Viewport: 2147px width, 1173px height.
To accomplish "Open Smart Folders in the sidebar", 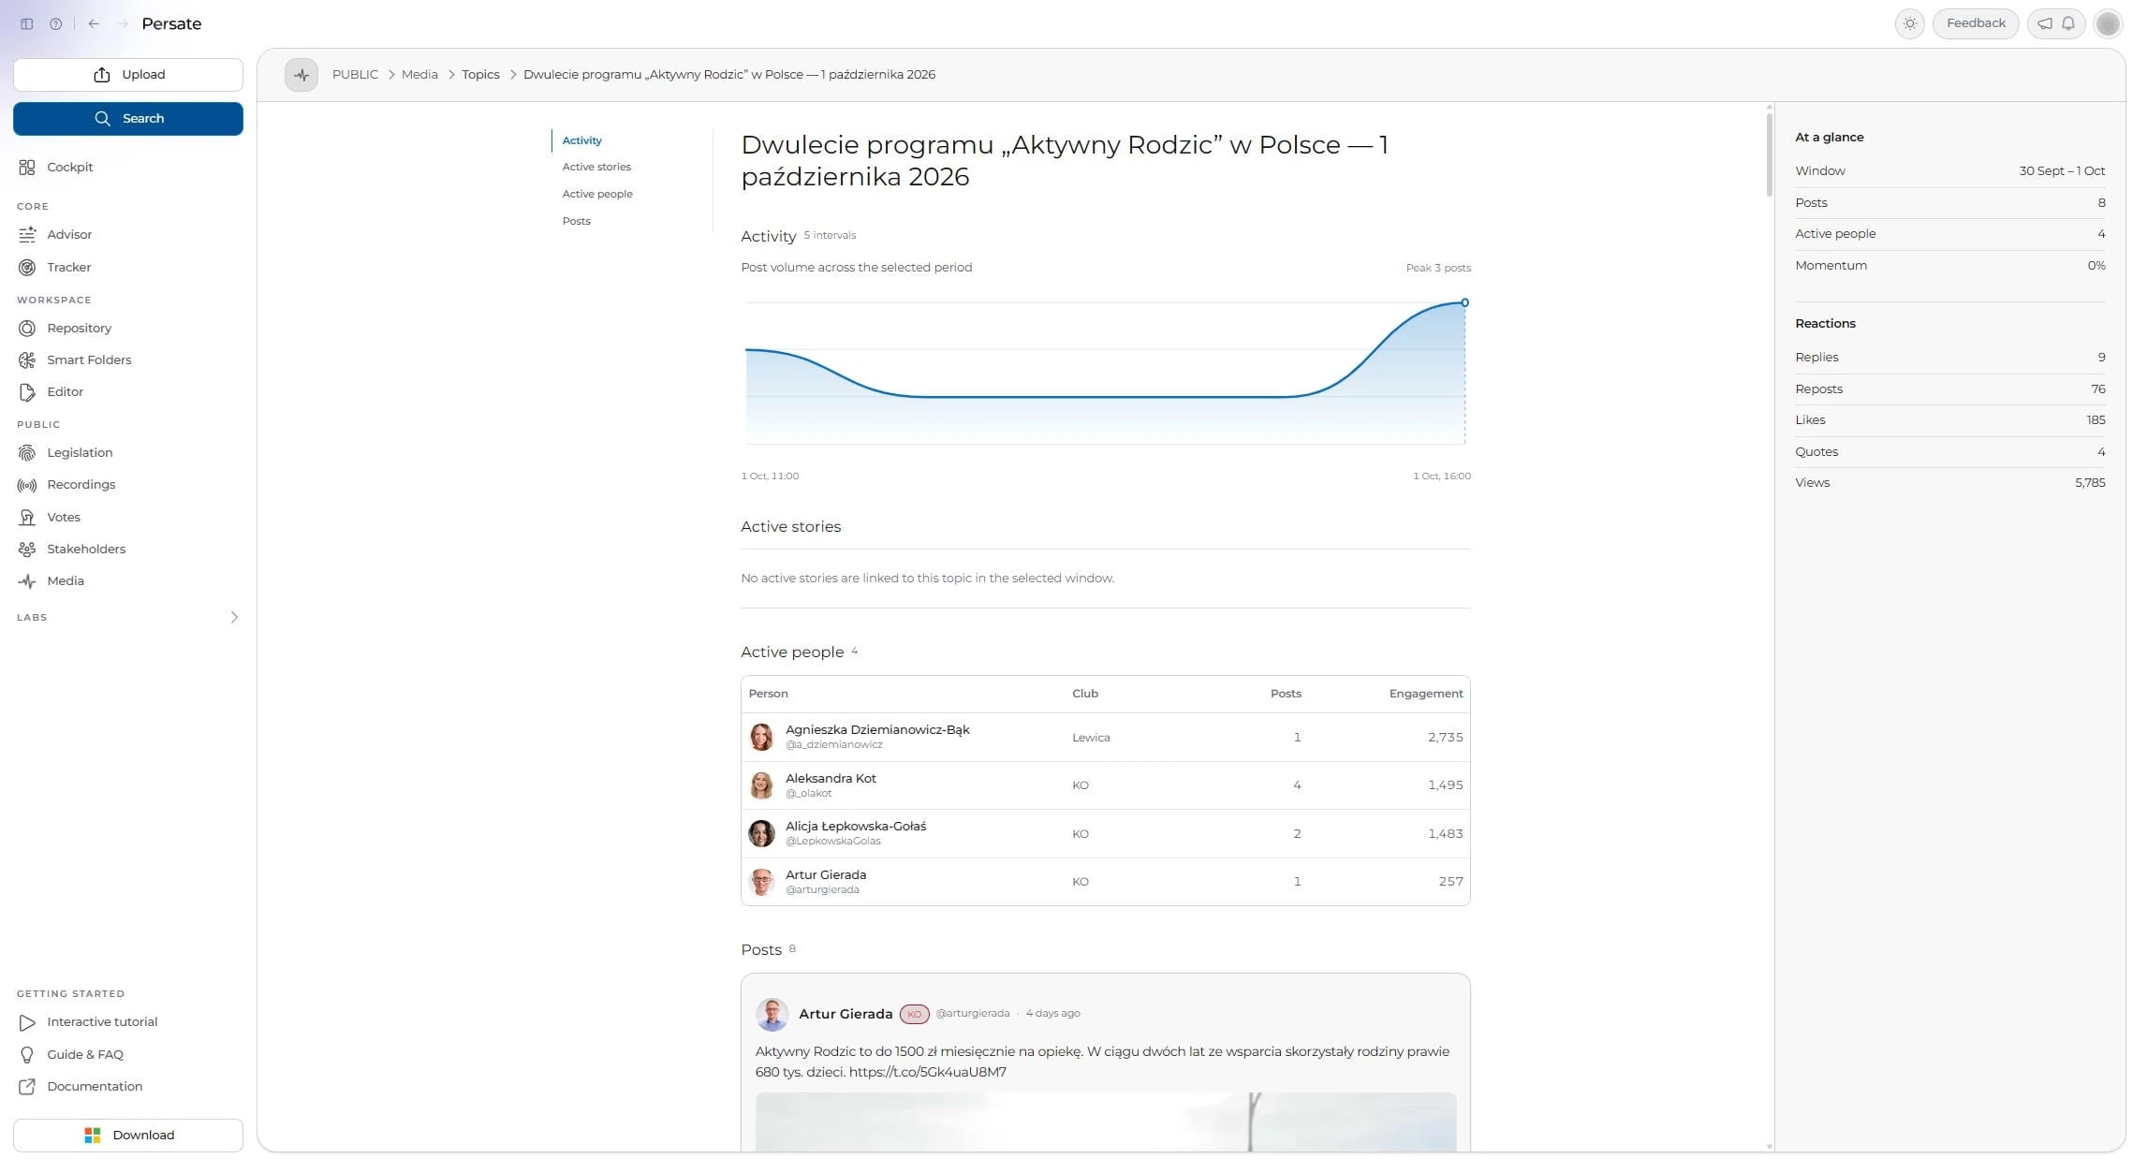I will pos(128,360).
